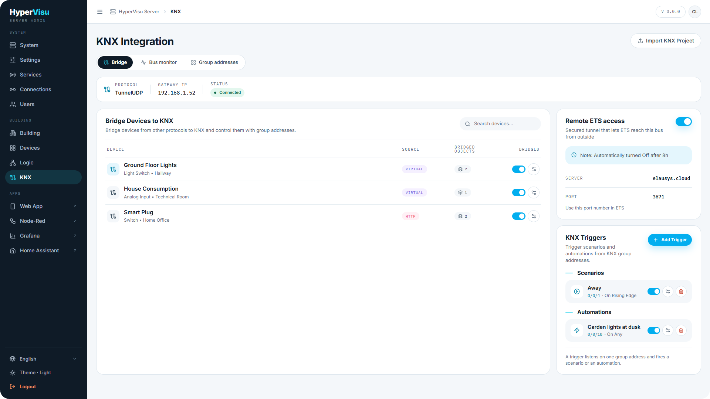Expand the English language dropdown
This screenshot has width=710, height=399.
click(44, 359)
